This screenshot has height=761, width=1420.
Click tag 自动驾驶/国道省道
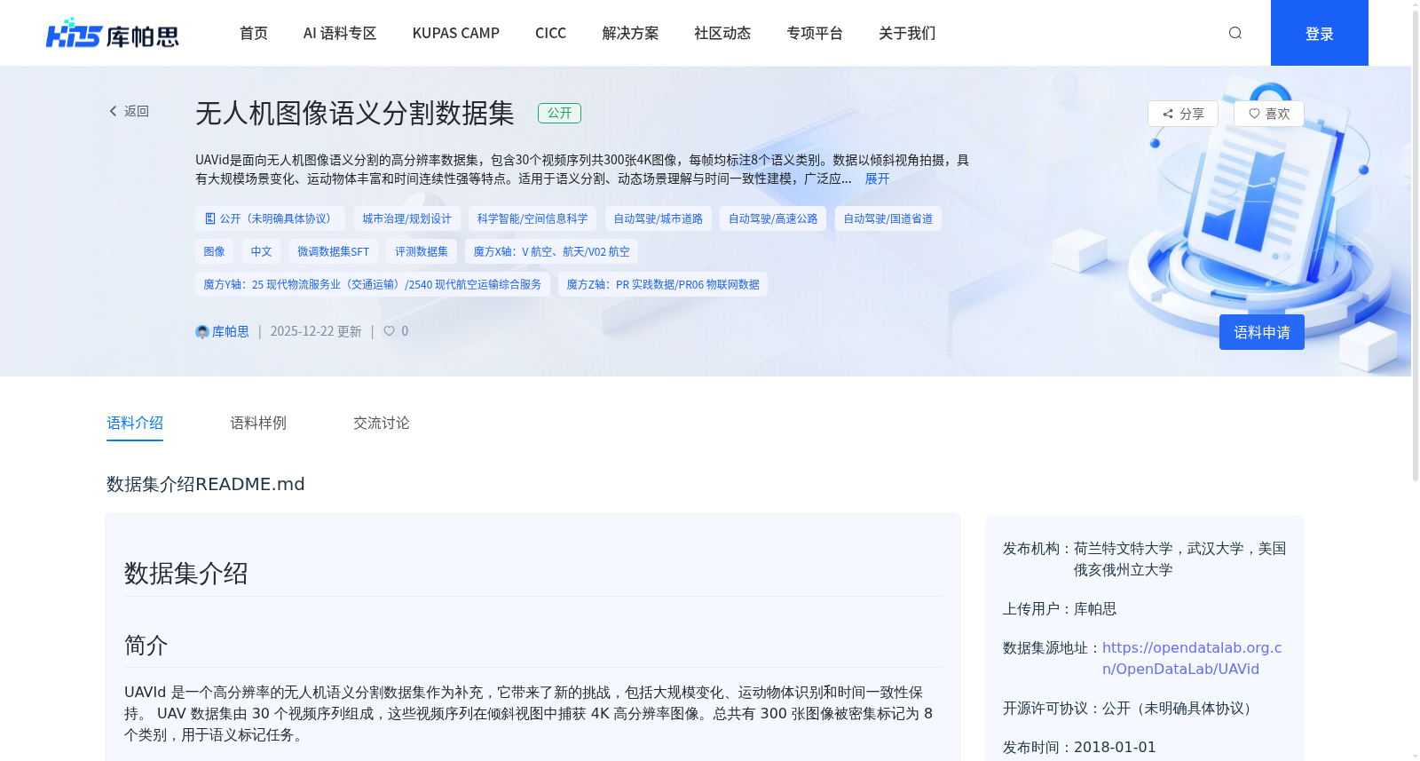[888, 218]
